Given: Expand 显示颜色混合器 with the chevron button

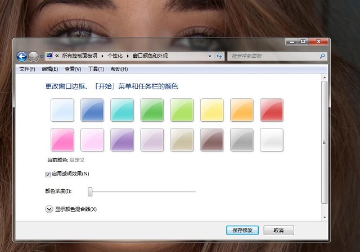Looking at the screenshot, I should click(48, 209).
